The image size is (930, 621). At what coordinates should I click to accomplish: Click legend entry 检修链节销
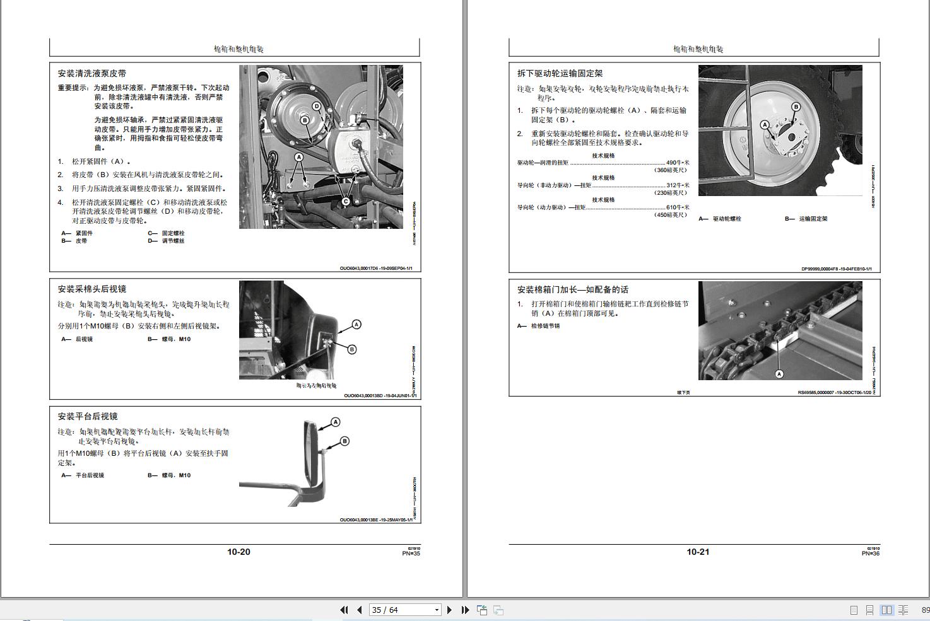(545, 326)
